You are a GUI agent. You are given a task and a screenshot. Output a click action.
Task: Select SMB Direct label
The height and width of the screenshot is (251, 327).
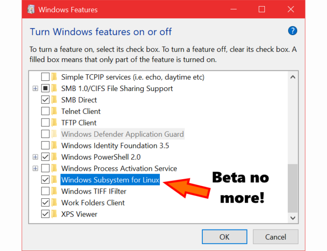point(79,100)
